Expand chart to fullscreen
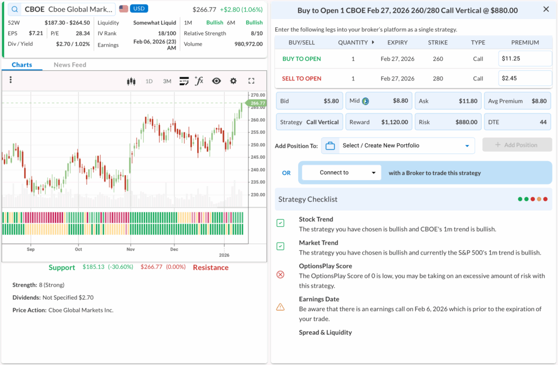 tap(251, 81)
